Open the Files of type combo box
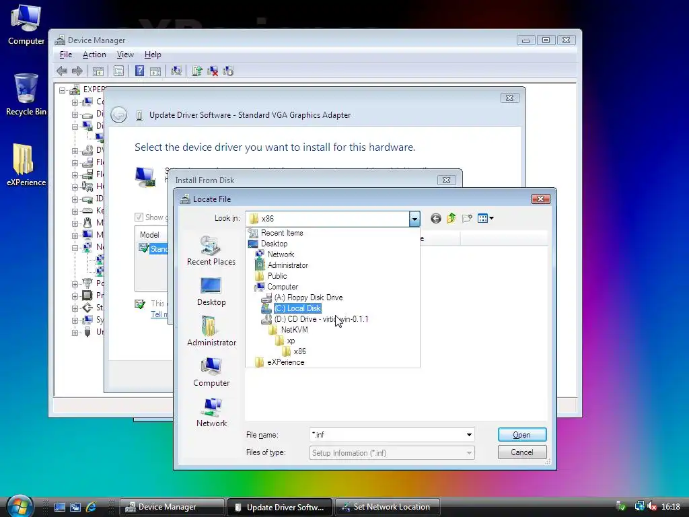The image size is (689, 517). coord(392,453)
